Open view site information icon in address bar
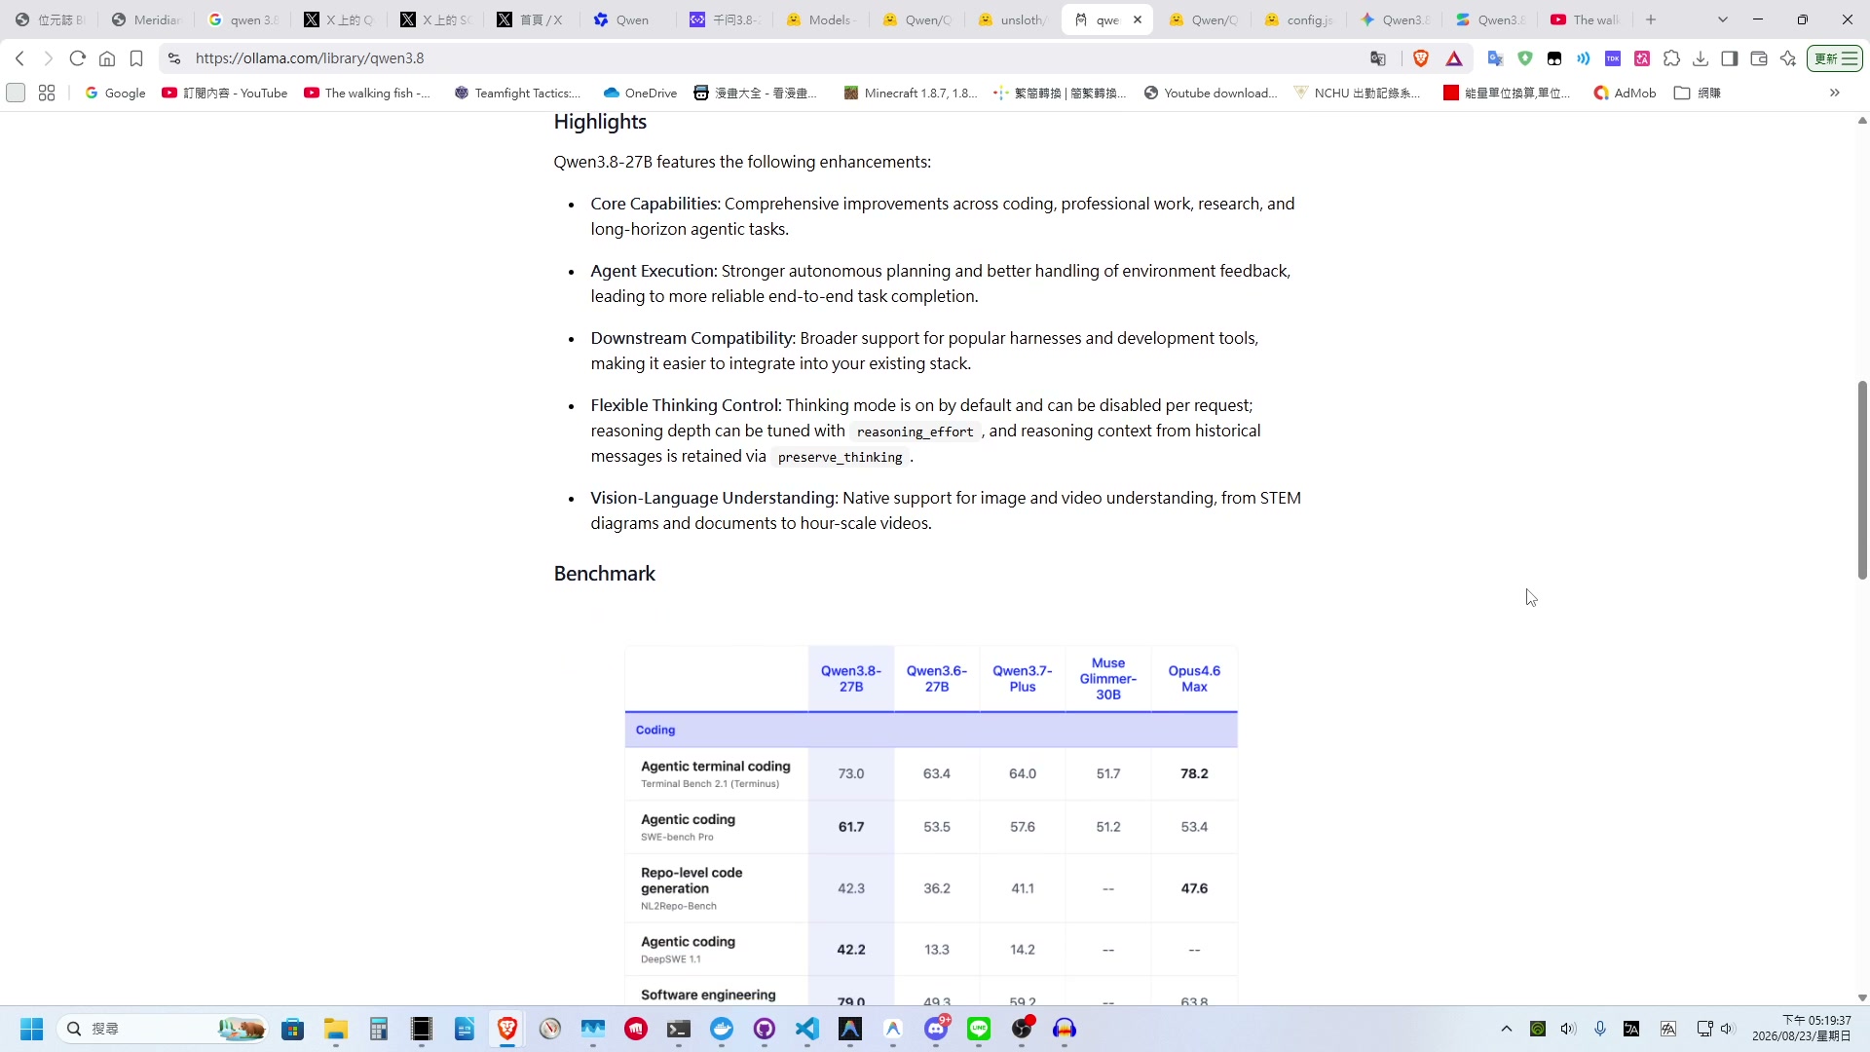 (174, 58)
